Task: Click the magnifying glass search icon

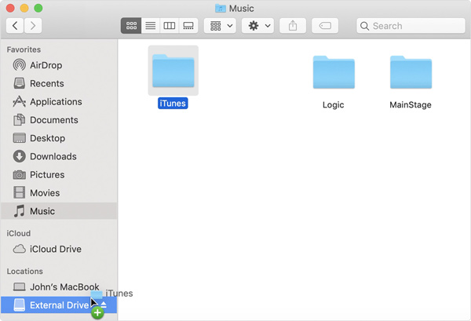Action: 364,26
